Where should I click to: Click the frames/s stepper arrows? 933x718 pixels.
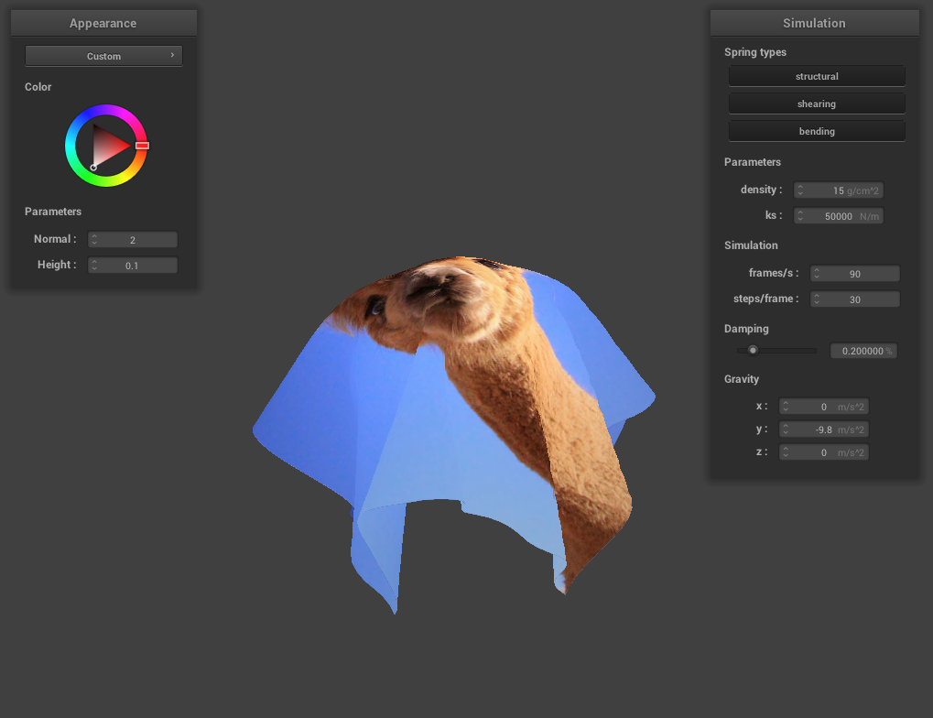tap(817, 274)
